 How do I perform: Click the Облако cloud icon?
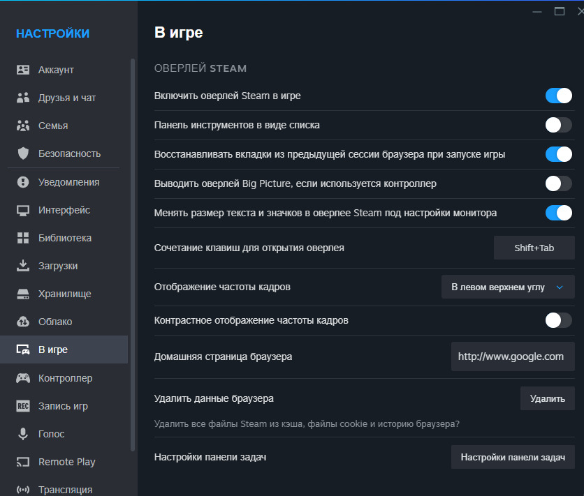23,322
